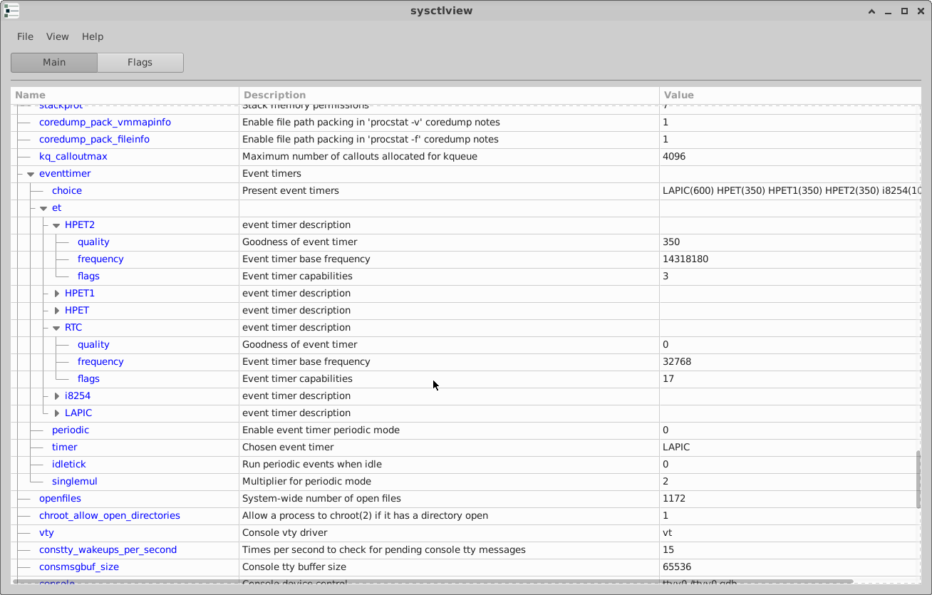Click value 17 of RTC flags
Viewport: 932px width, 595px height.
[668, 379]
